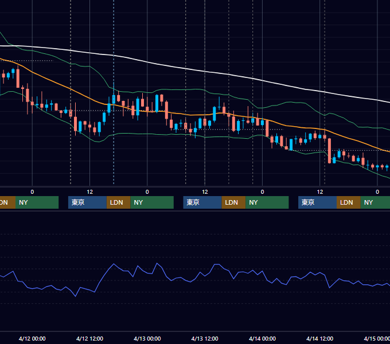Image resolution: width=390 pixels, height=344 pixels.
Task: Select the LDN block right of the 4/12 東京 block
Action: pos(118,202)
